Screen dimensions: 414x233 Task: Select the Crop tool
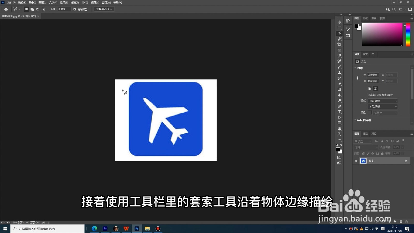coord(339,45)
